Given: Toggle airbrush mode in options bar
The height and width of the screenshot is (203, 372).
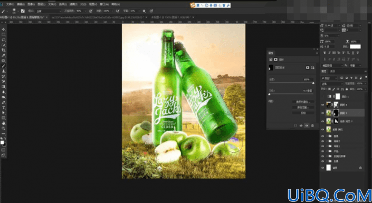Looking at the screenshot, I should click(118, 11).
